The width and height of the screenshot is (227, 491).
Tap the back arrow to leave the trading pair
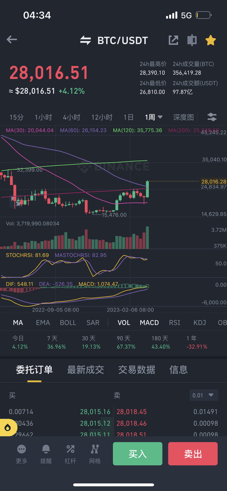coord(12,40)
